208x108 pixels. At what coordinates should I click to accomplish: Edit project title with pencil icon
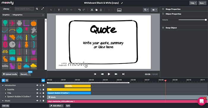(122, 3)
